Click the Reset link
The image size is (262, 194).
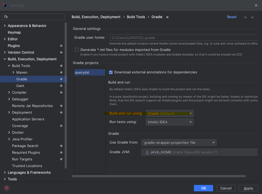point(232,17)
